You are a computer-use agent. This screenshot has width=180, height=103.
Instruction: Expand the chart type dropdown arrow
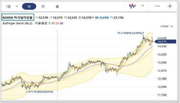pyautogui.click(x=143, y=6)
